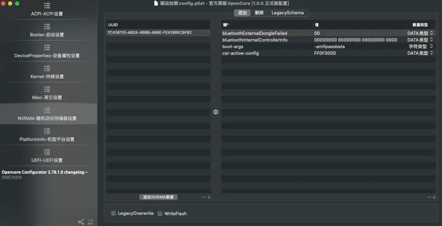Select the Kernel settings sidebar icon
Image resolution: width=442 pixels, height=226 pixels.
pos(47,69)
